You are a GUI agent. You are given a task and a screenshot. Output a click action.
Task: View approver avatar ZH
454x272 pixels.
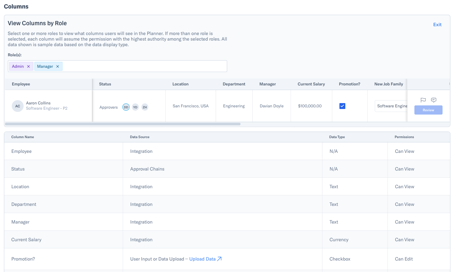click(x=145, y=107)
